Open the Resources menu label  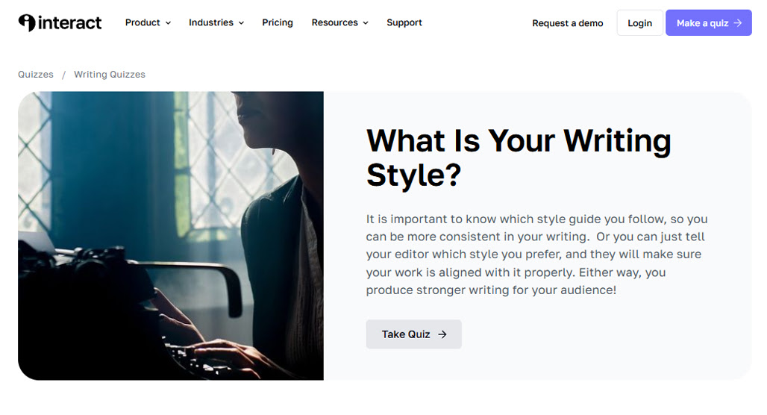[334, 22]
